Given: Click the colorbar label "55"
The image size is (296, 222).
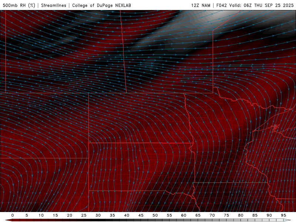Looking at the screenshot, I should tap(169, 215).
